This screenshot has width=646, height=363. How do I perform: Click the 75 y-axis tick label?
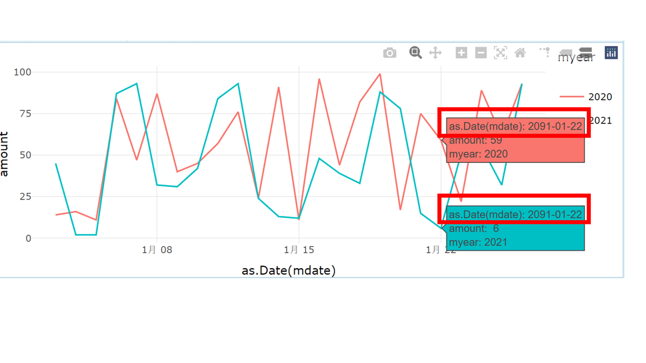point(25,113)
